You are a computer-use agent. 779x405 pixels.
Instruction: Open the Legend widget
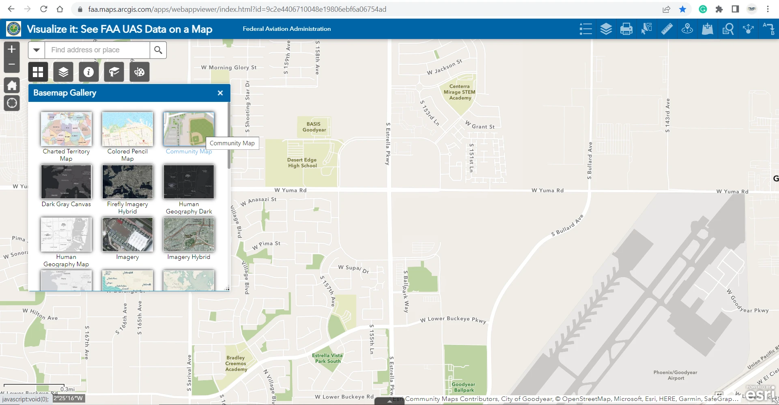click(x=586, y=29)
